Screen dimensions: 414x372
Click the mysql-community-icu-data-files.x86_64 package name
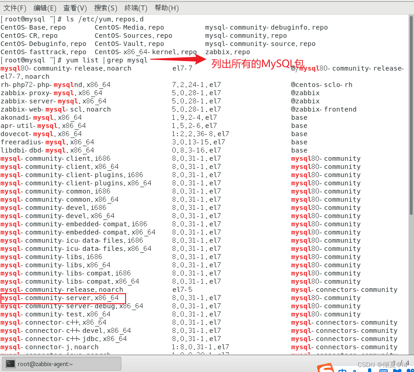[76, 249]
